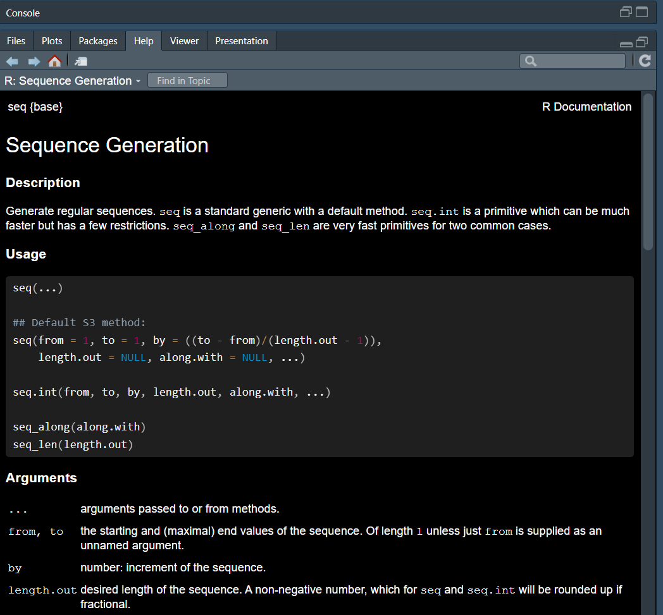This screenshot has height=615, width=663.
Task: Show help in new window
Action: click(81, 61)
